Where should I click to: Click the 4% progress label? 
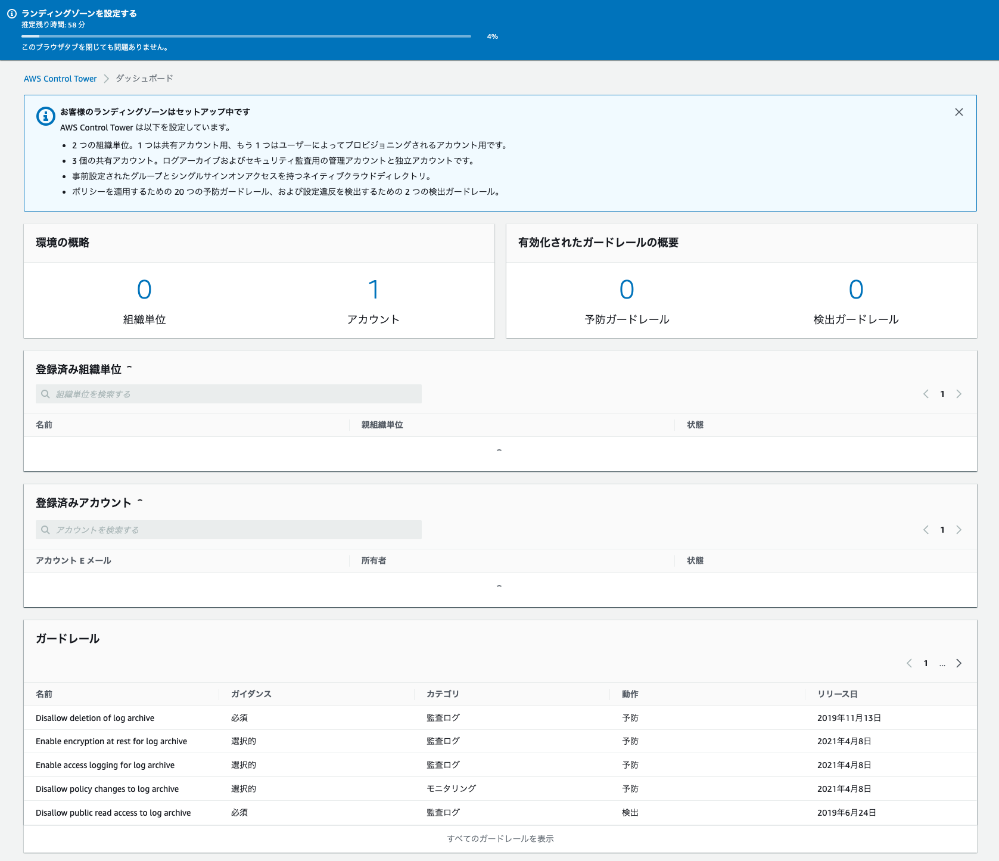coord(492,36)
